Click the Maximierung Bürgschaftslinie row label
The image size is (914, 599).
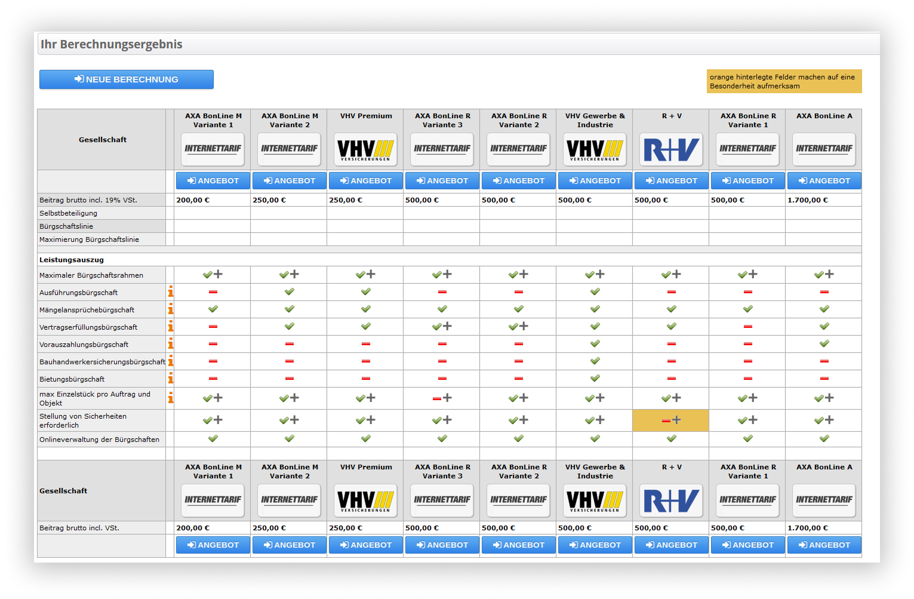tap(89, 239)
